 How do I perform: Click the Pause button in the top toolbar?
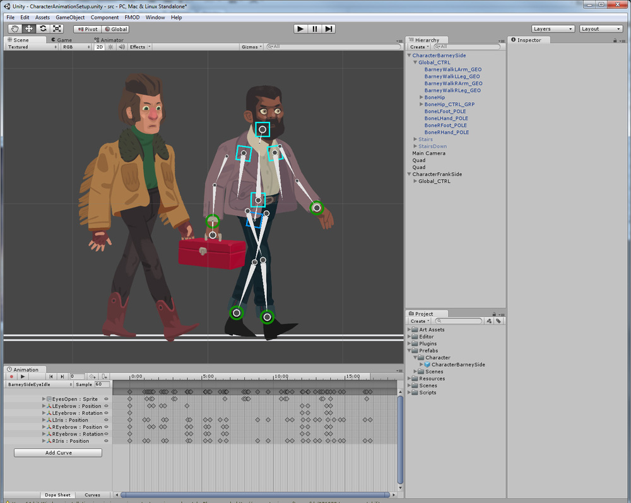coord(315,29)
